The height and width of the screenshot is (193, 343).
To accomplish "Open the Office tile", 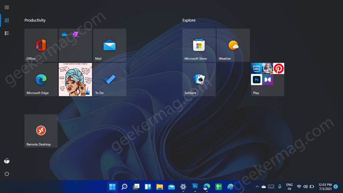I will (41, 45).
